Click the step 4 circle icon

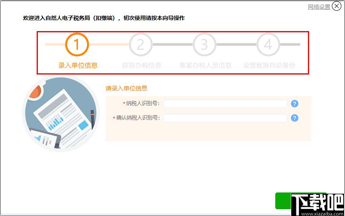tap(268, 45)
